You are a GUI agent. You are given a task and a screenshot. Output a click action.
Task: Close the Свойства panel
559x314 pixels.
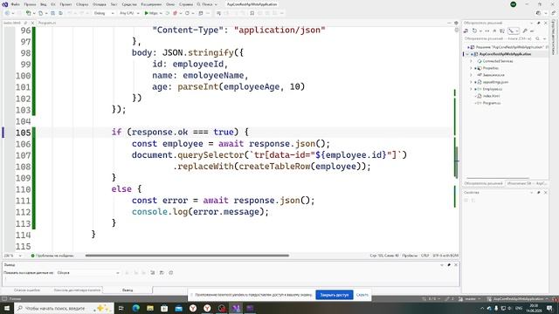[x=545, y=192]
